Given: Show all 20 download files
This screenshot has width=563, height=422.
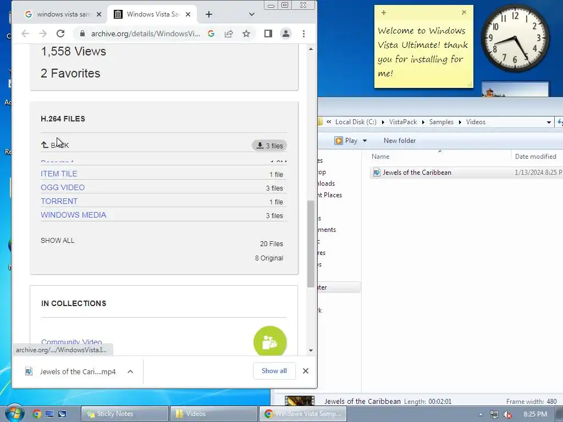Looking at the screenshot, I should click(x=57, y=241).
